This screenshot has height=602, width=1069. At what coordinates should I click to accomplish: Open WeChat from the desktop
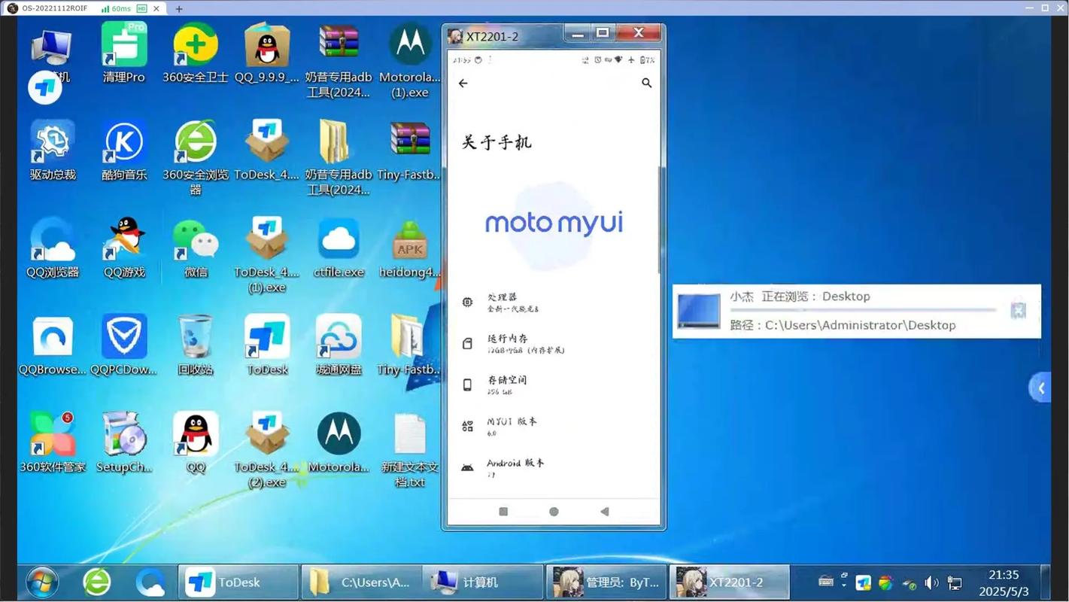click(x=195, y=241)
